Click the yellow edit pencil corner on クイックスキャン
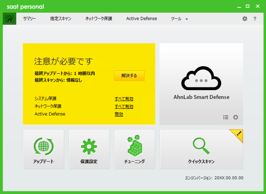This screenshot has width=266, height=194. coord(238,134)
